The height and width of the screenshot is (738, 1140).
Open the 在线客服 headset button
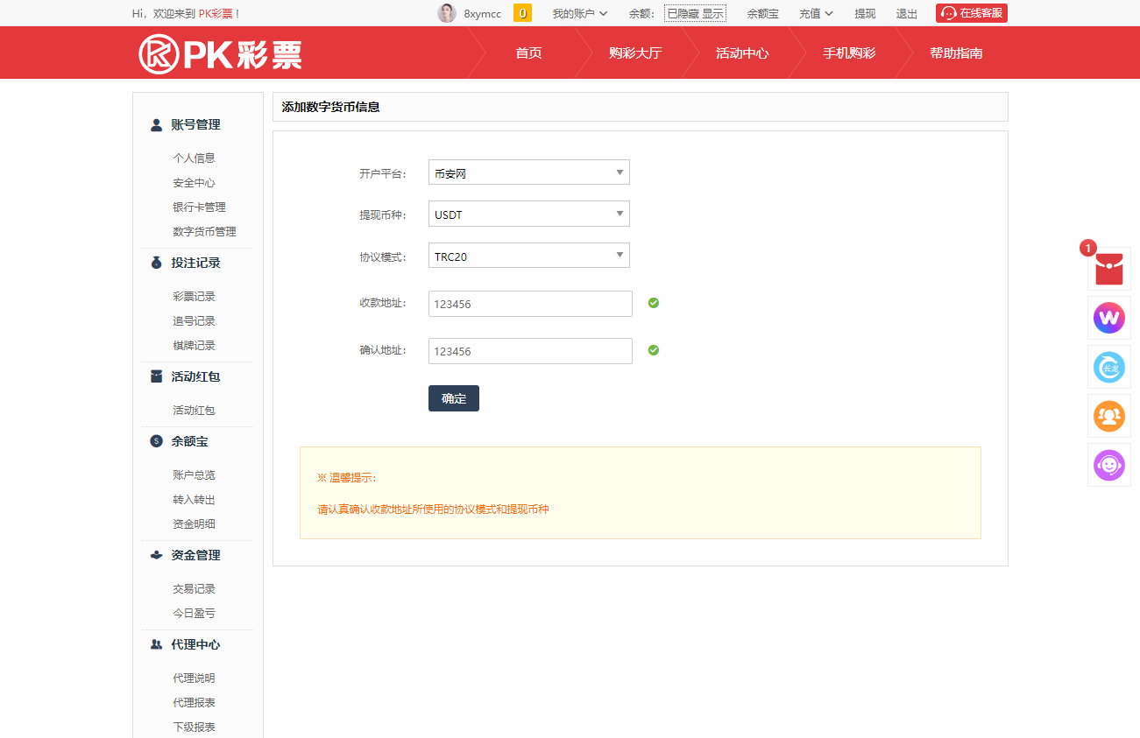(x=971, y=13)
